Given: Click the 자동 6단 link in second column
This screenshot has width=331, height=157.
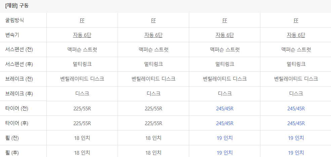Looking at the screenshot, I should click(154, 35).
